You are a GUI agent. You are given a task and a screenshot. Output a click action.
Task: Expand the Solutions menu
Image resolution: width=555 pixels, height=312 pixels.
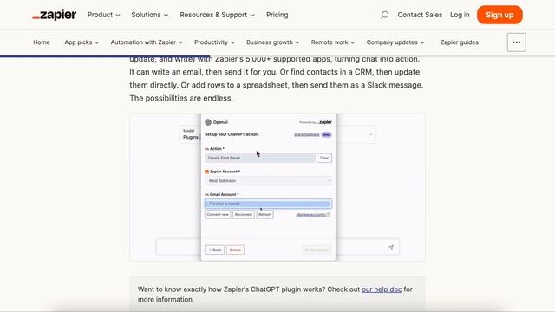[x=150, y=15]
